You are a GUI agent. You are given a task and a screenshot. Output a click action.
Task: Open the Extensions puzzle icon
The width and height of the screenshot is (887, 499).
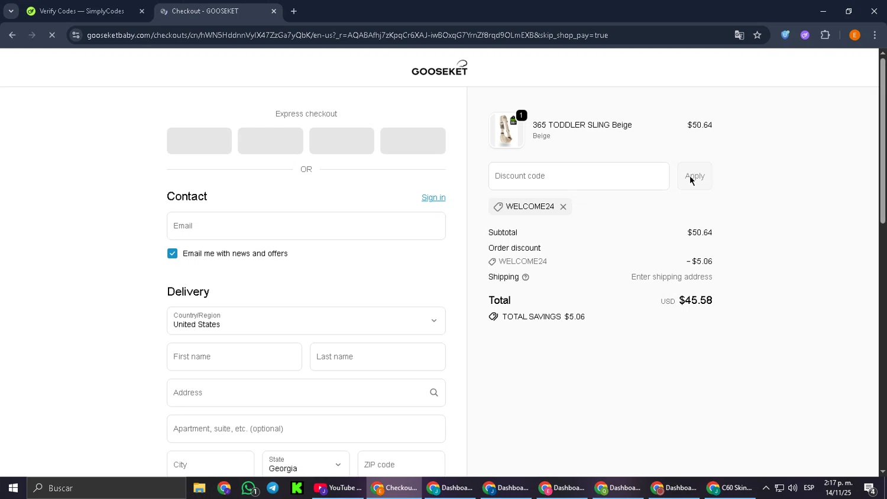(826, 35)
